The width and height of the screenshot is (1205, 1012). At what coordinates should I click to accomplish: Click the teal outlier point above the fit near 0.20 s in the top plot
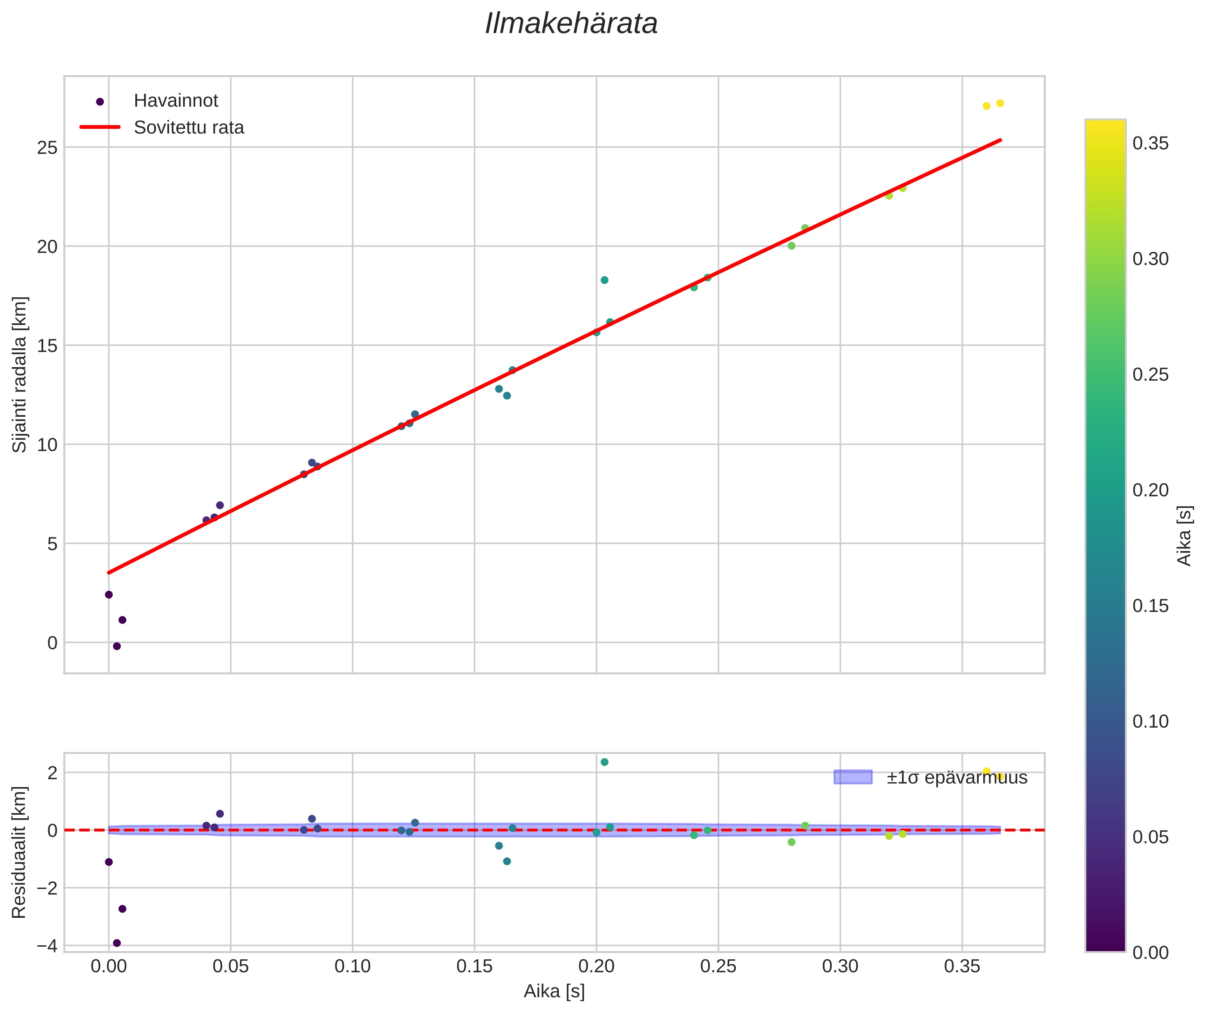click(x=604, y=280)
